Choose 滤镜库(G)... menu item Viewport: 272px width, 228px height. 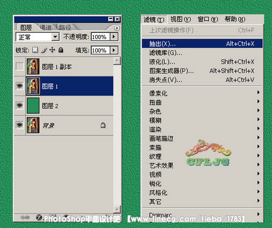[x=202, y=53]
